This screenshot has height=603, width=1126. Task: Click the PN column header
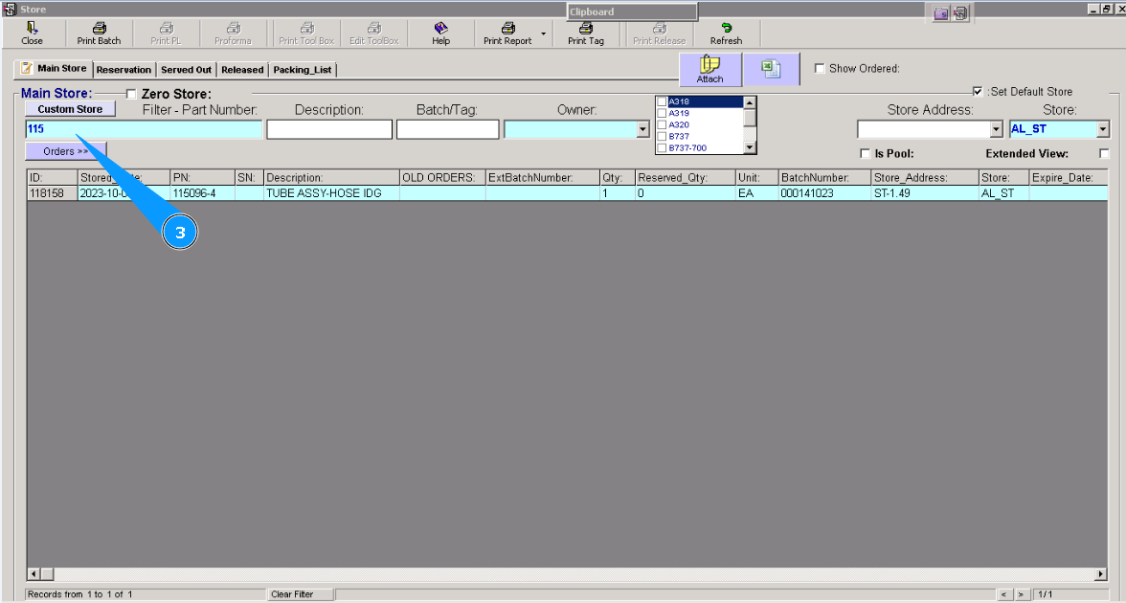202,177
